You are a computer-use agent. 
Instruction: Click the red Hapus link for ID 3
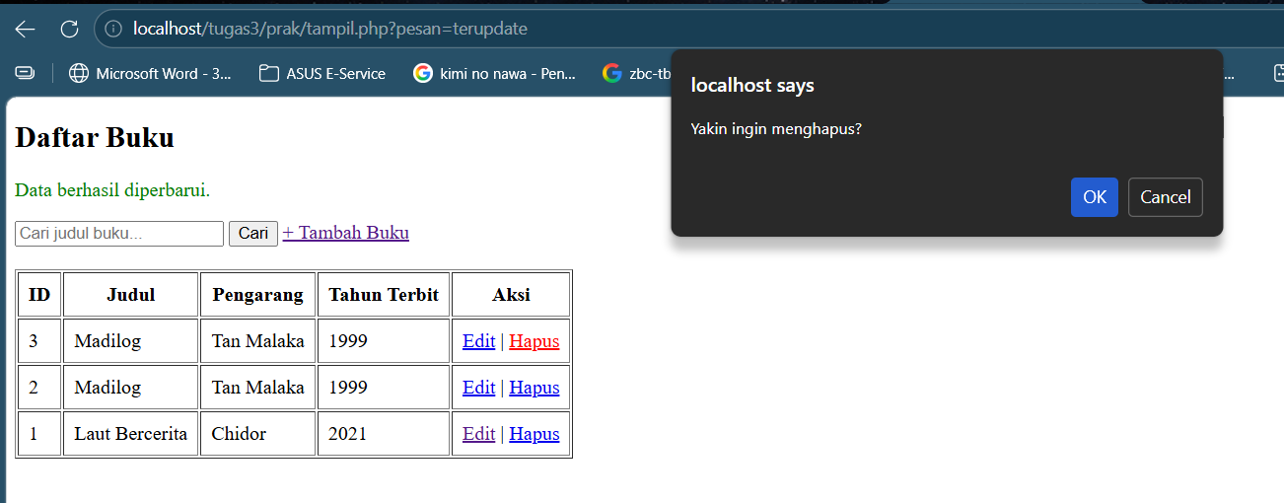coord(534,341)
